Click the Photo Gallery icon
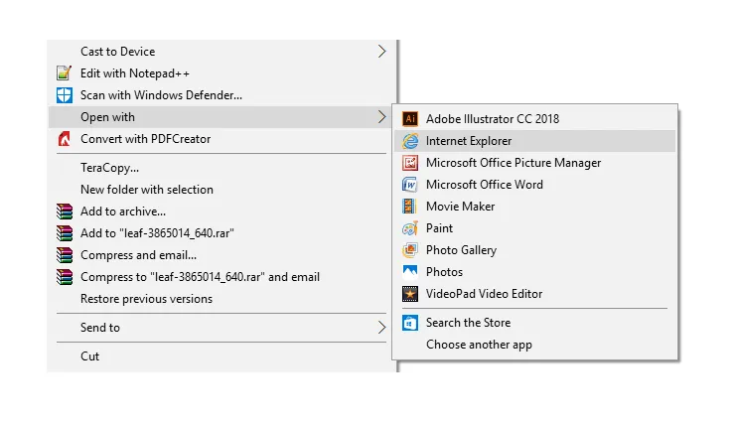The image size is (735, 424). pyautogui.click(x=410, y=250)
